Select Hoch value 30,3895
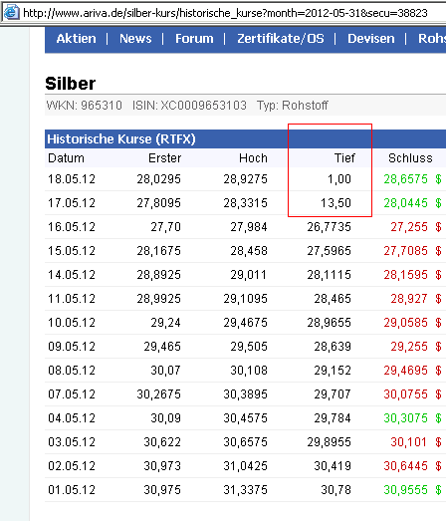Viewport: 446px width, 521px height. (245, 394)
